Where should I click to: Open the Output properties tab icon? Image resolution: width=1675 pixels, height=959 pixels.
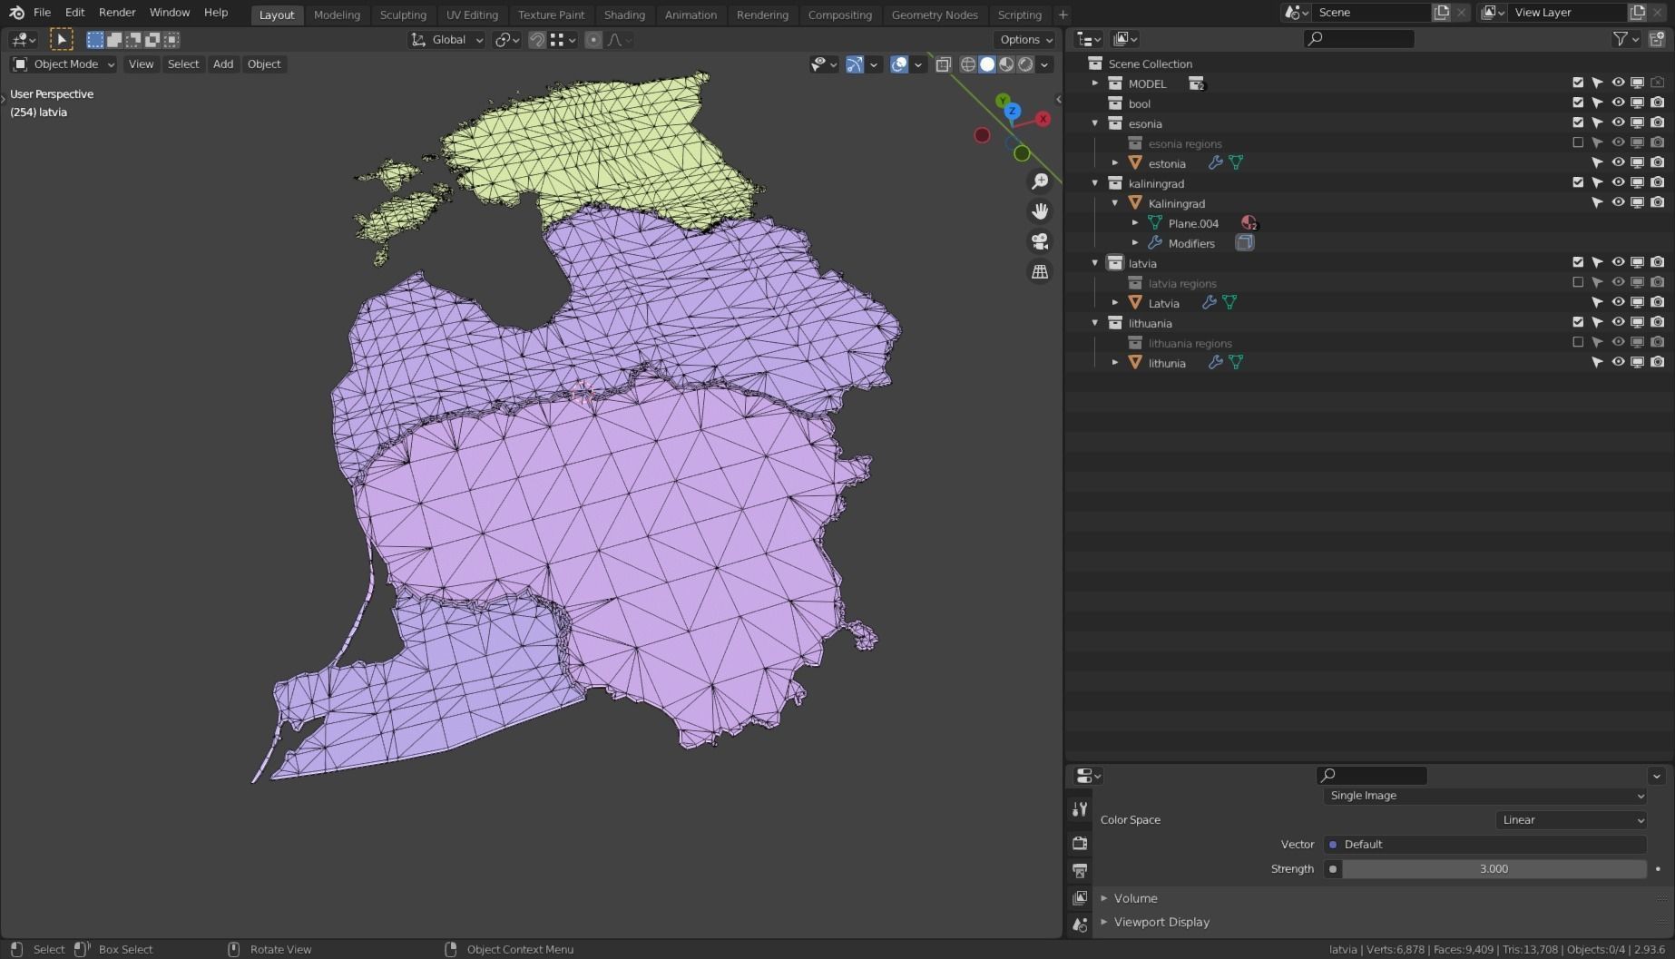pos(1080,870)
